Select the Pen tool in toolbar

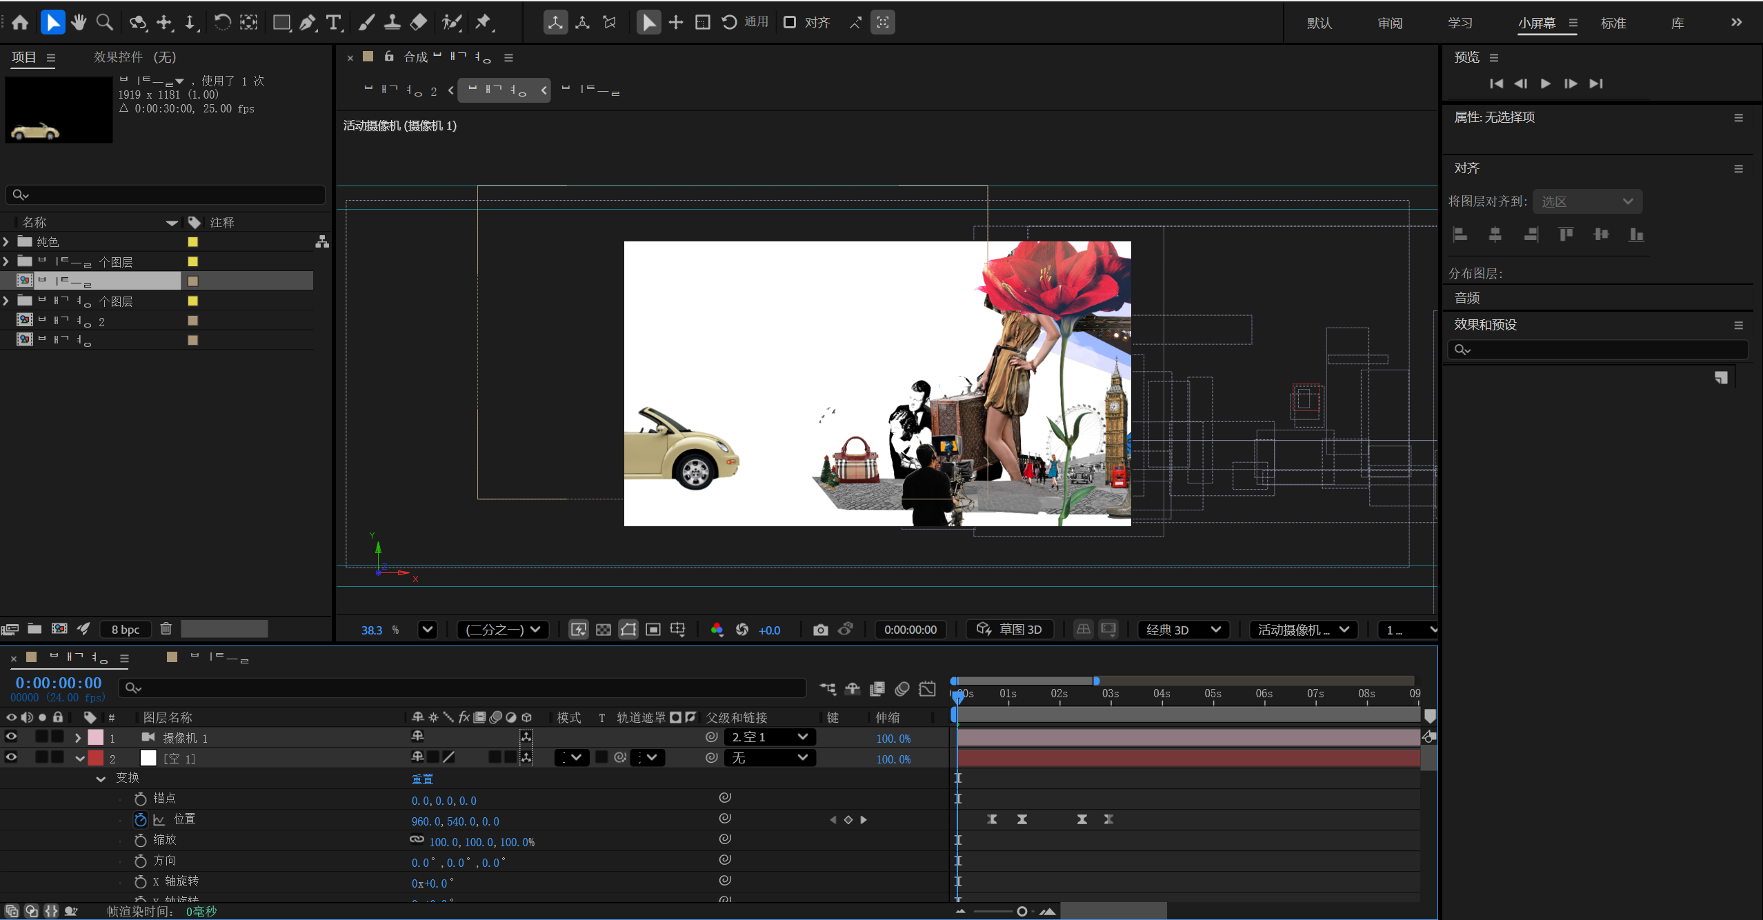pos(308,23)
